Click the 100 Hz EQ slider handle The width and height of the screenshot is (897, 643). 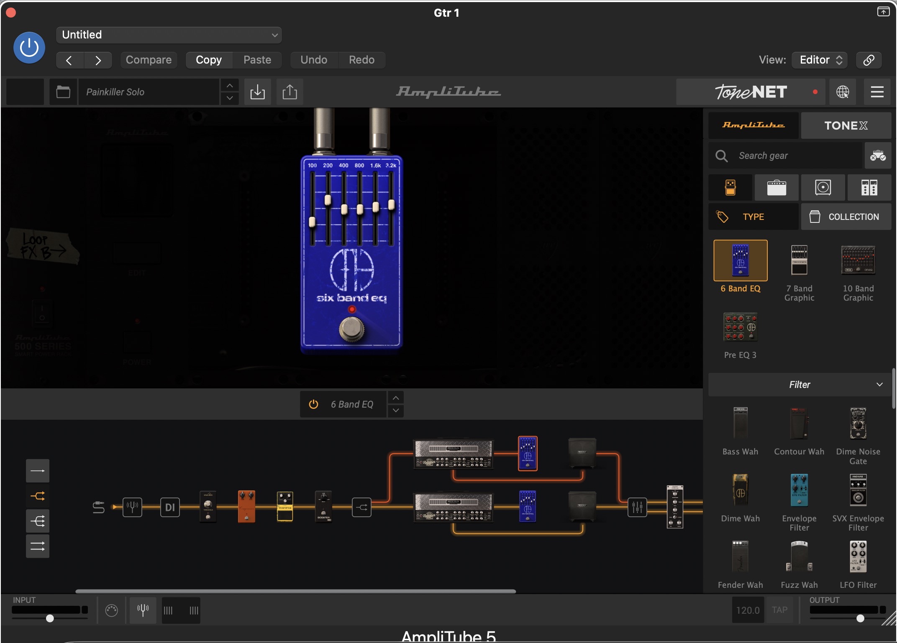(x=312, y=222)
